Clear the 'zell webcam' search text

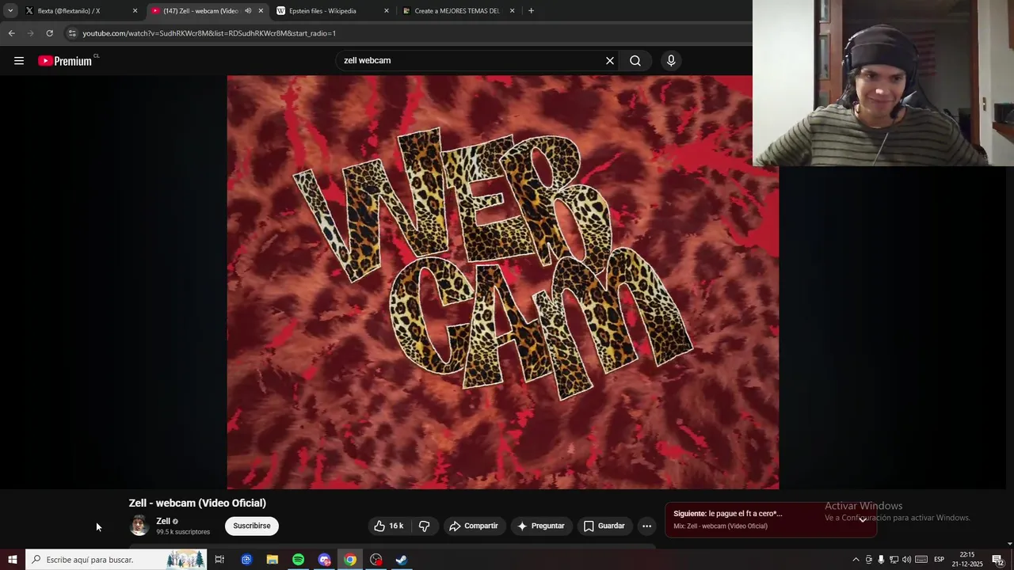610,61
